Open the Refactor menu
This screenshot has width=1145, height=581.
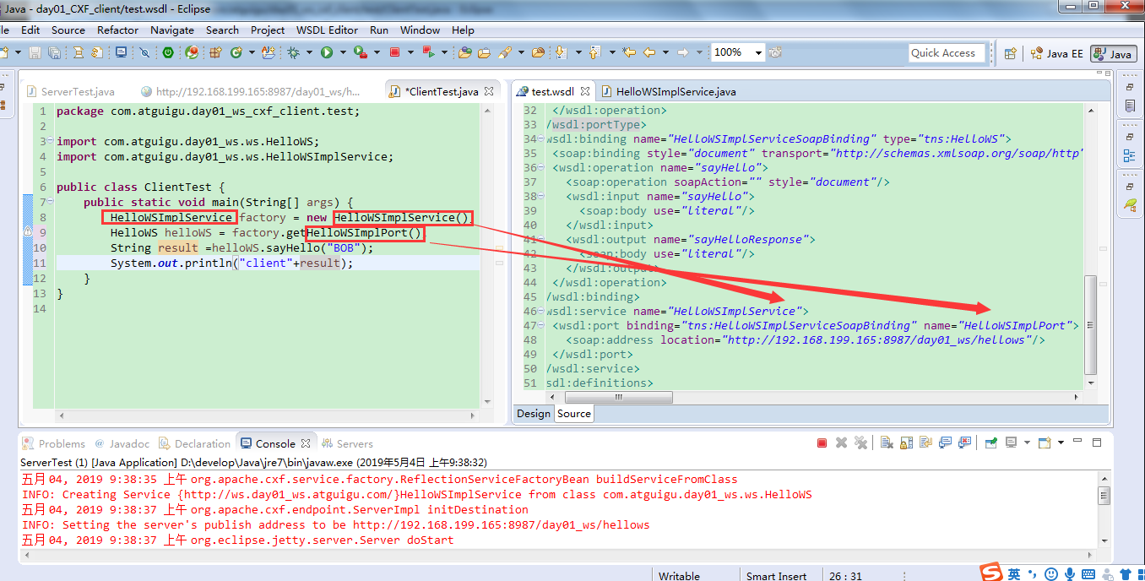pos(117,30)
